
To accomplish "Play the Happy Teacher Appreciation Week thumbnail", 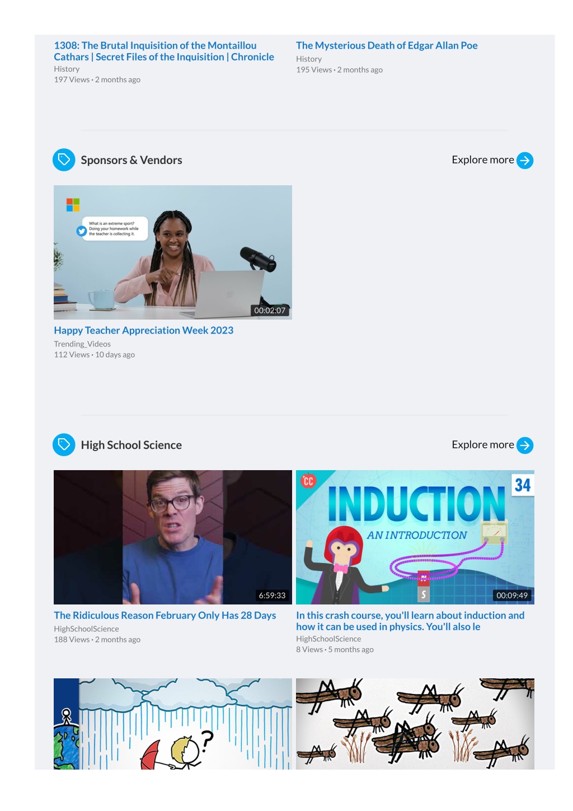I will point(173,252).
